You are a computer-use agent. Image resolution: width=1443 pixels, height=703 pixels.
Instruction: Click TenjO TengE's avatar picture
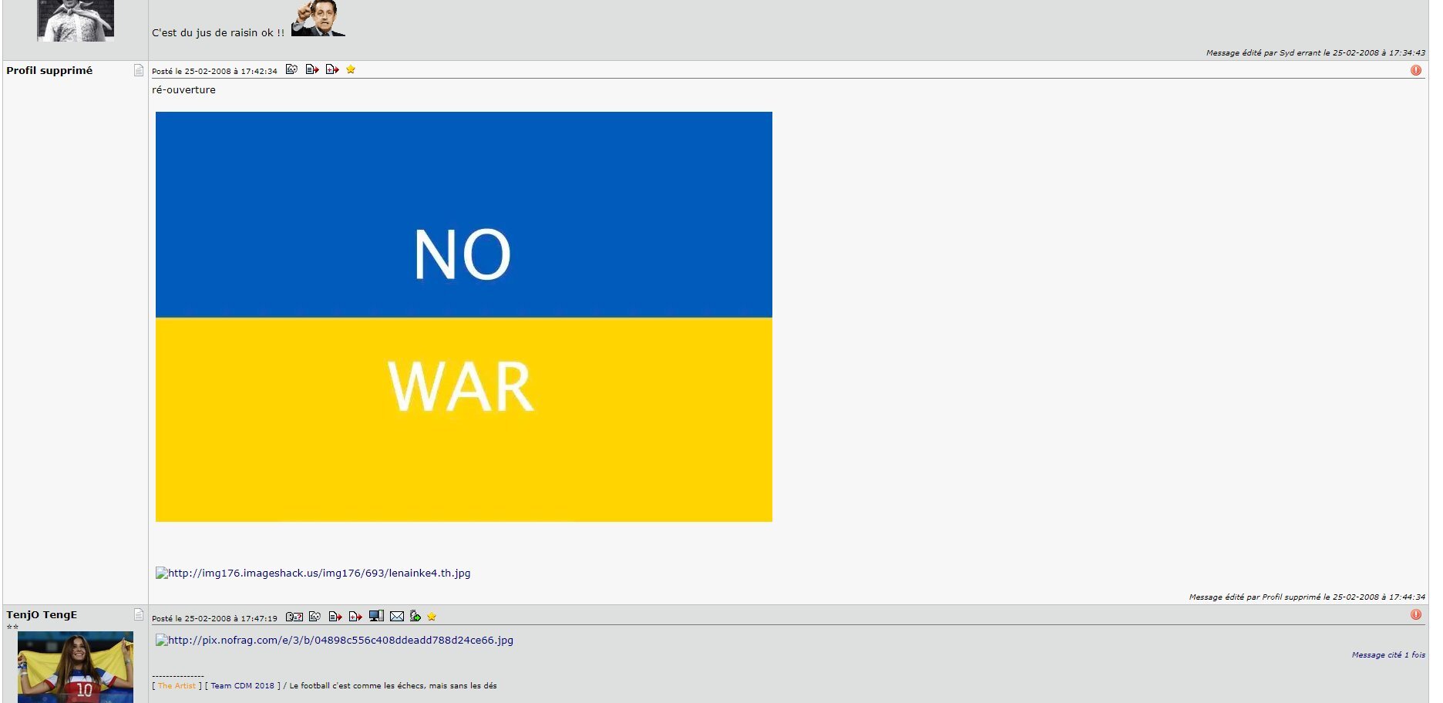coord(76,667)
